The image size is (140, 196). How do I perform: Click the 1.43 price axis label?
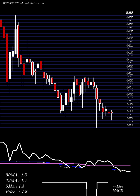click(x=129, y=97)
